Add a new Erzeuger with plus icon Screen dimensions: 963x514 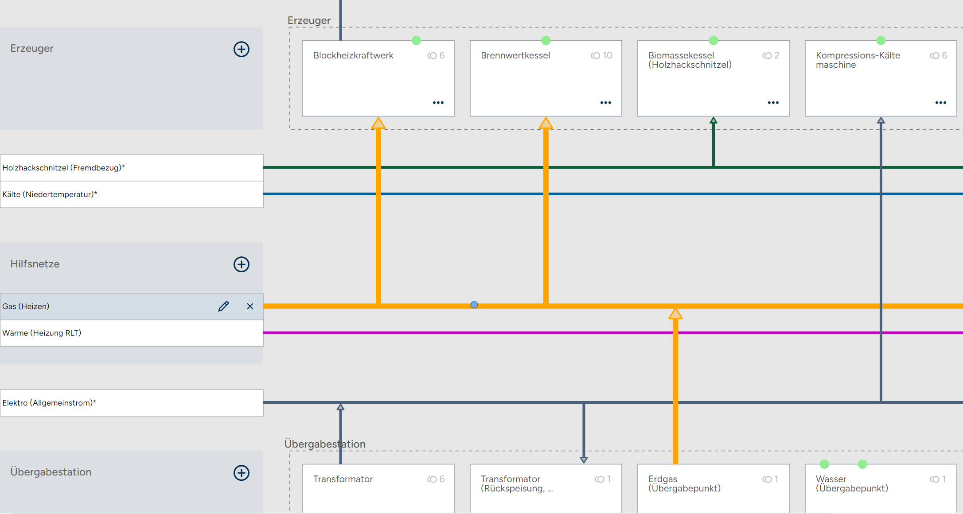(x=242, y=49)
